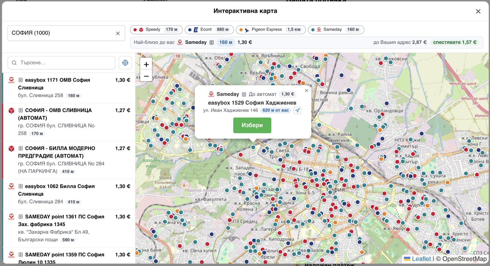Select SAMEDAY point 1359 ПС София

click(x=69, y=256)
